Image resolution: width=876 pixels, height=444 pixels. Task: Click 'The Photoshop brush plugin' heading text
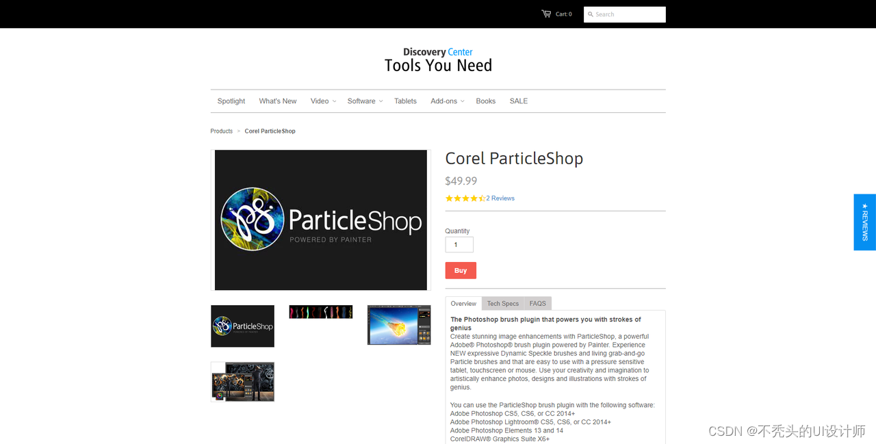pyautogui.click(x=545, y=324)
